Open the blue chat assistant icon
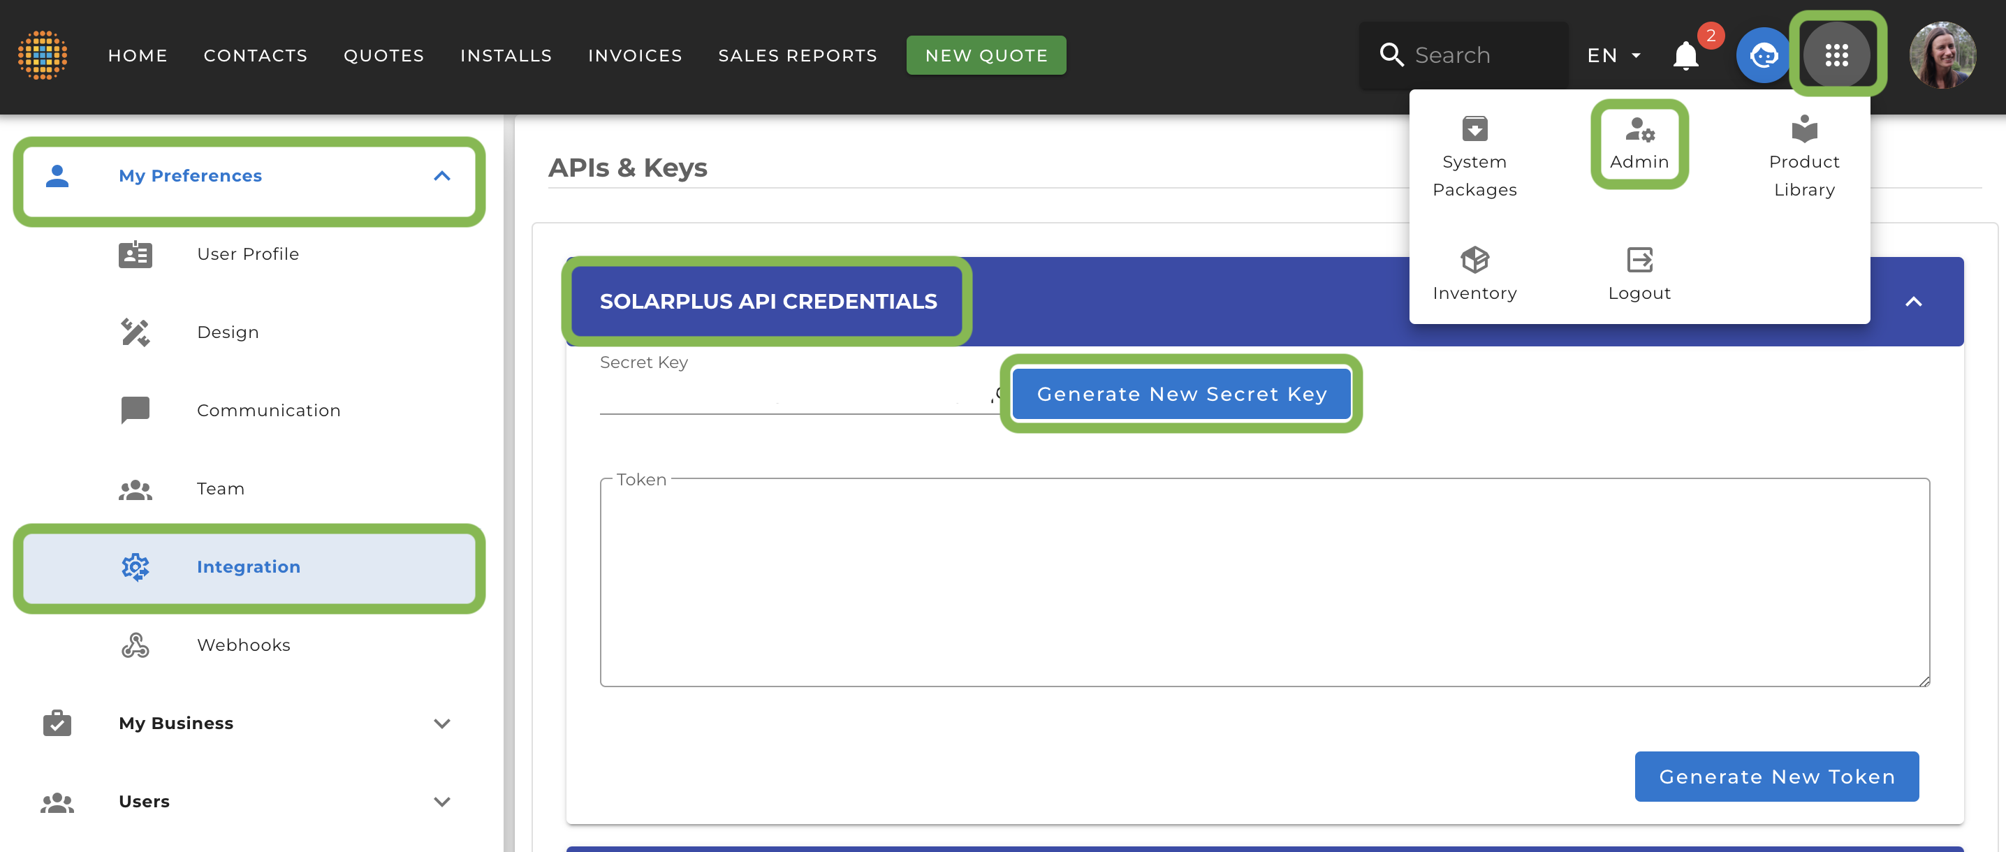The image size is (2006, 852). point(1763,55)
